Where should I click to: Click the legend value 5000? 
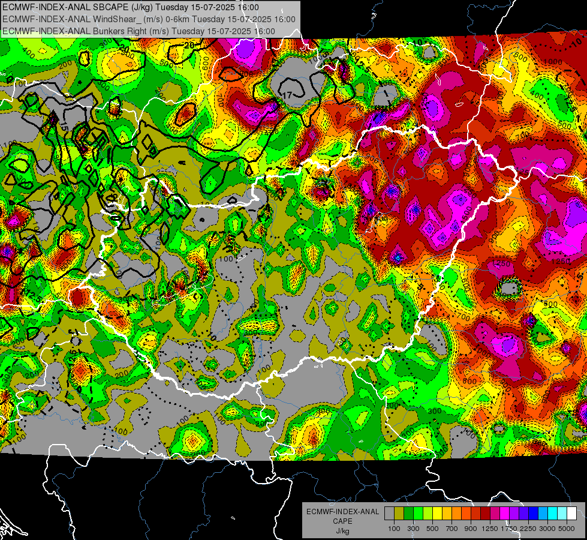pyautogui.click(x=567, y=529)
